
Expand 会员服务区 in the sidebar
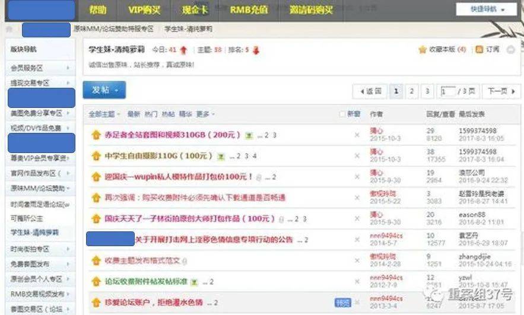coord(68,68)
